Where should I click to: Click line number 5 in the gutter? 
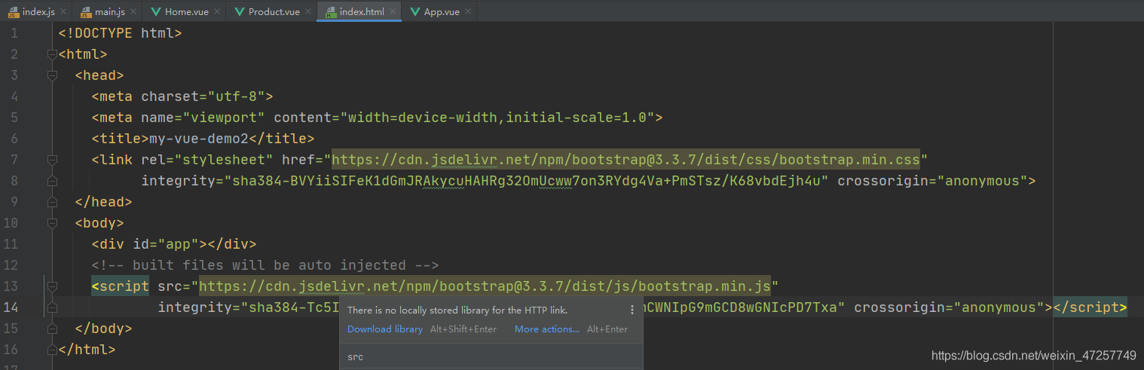(x=14, y=118)
